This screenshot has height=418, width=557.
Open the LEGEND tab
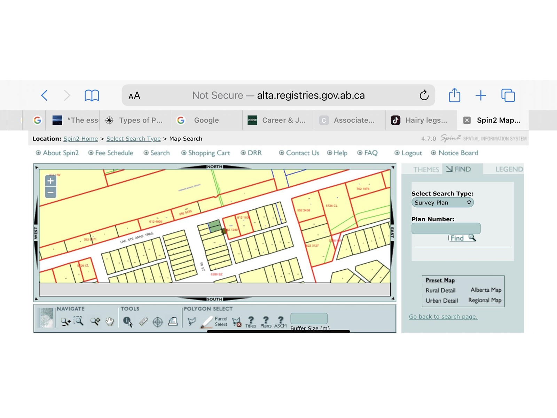click(x=509, y=169)
